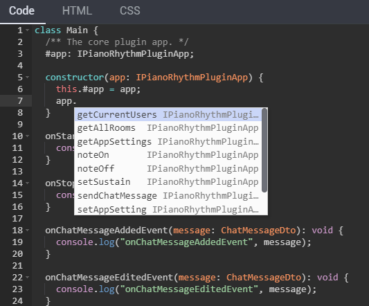Collapse the constructor fold arrow on line 5
369x306 pixels.
click(28, 78)
